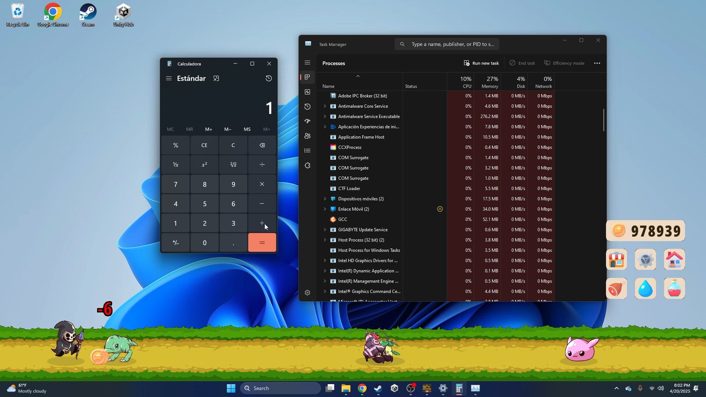This screenshot has height=397, width=706.
Task: Open Services view in Task Manager sidebar
Action: pos(307,165)
